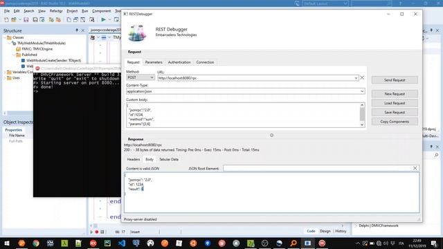Open the File menu

coord(7,11)
